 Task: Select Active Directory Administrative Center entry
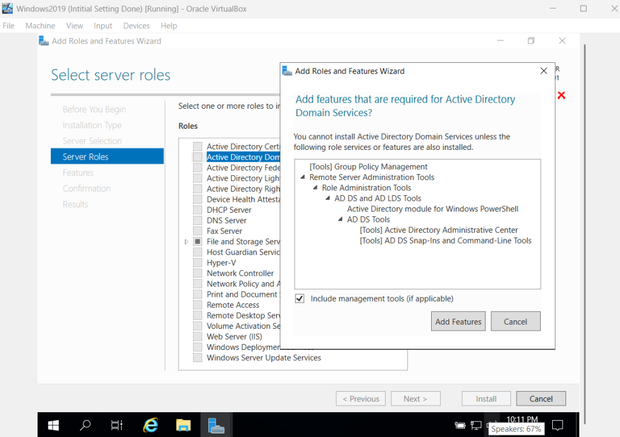[x=439, y=230]
